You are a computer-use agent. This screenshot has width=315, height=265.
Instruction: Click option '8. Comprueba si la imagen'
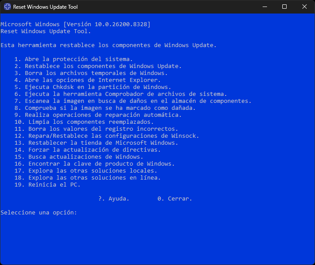coord(105,108)
